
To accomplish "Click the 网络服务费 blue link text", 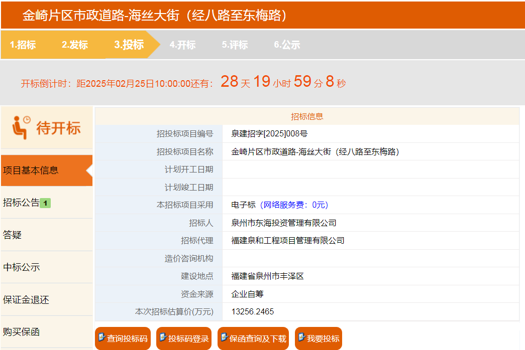I will coord(294,205).
